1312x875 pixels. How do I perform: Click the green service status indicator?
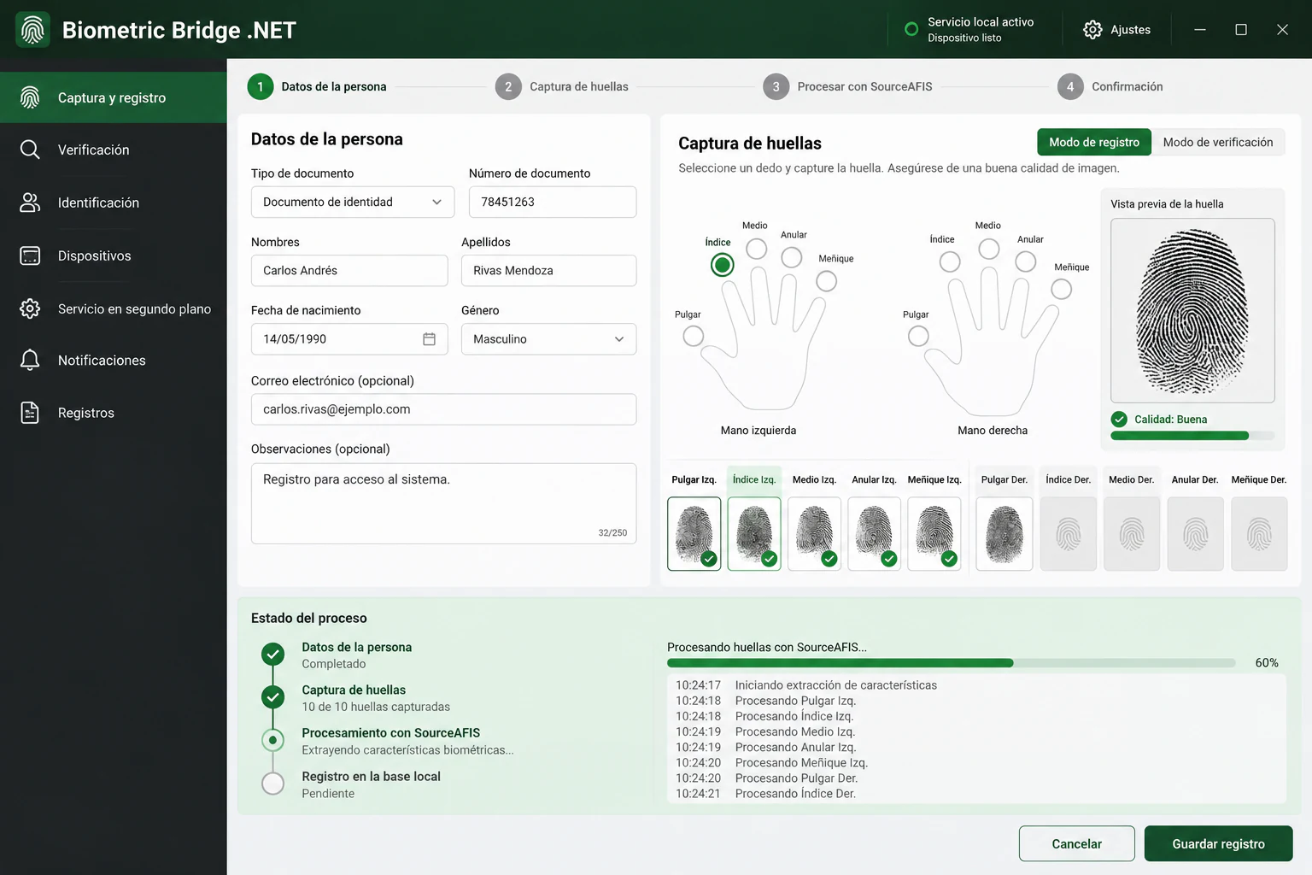coord(911,29)
